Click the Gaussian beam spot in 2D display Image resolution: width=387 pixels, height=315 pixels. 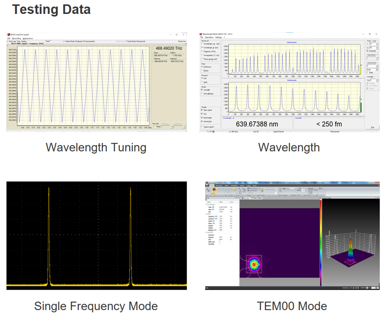[x=255, y=264]
